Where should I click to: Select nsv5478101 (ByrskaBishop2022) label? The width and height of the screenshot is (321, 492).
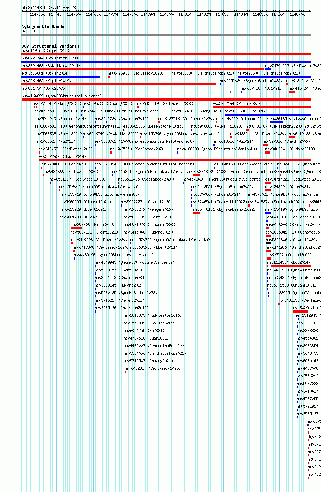[224, 209]
